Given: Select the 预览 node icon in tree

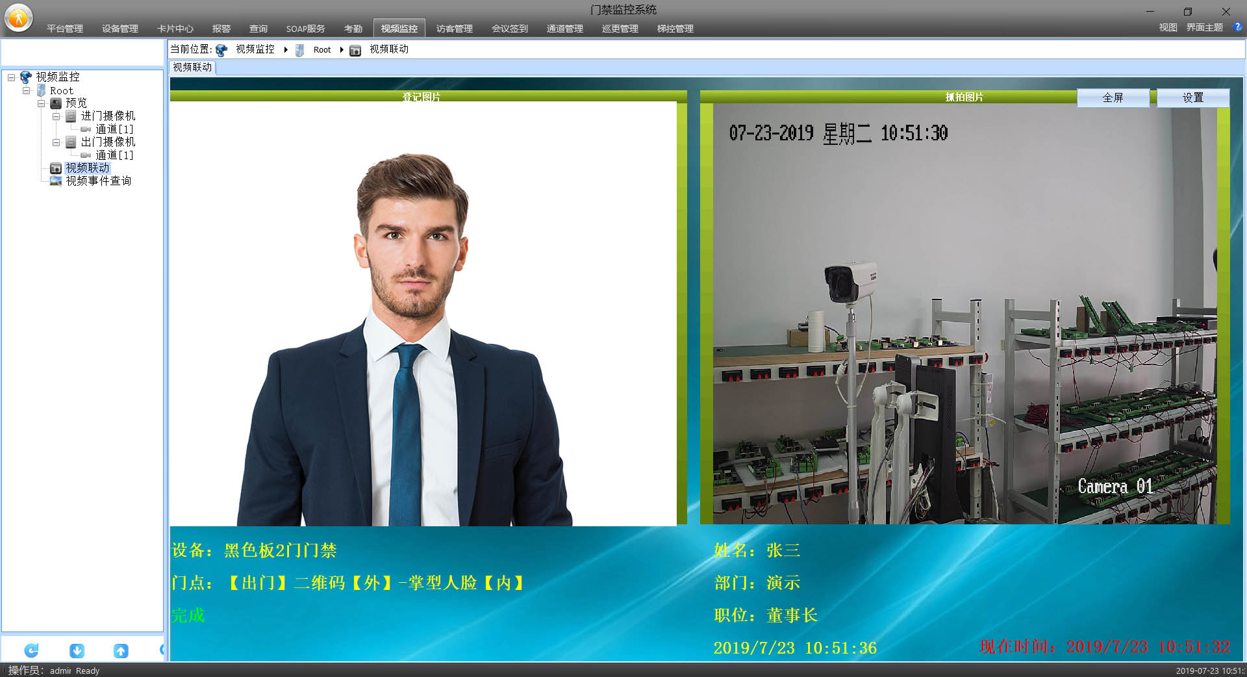Looking at the screenshot, I should point(56,103).
